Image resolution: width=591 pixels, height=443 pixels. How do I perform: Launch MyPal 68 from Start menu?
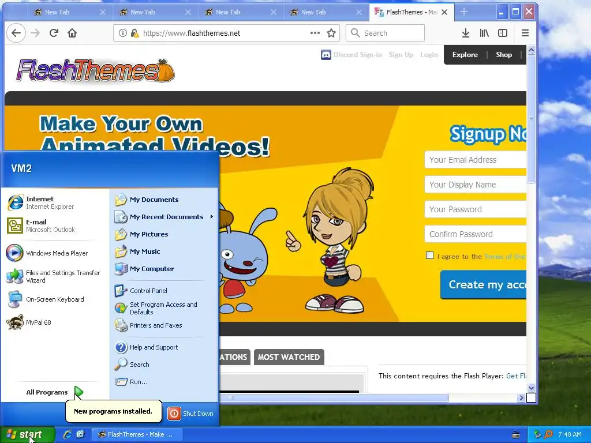pyautogui.click(x=55, y=322)
